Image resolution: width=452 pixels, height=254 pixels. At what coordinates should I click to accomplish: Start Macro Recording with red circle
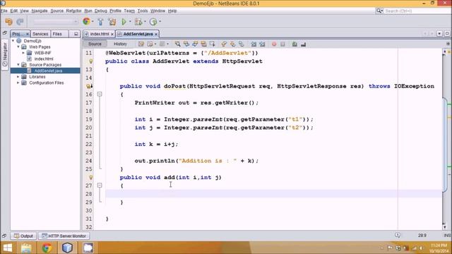[x=274, y=44]
